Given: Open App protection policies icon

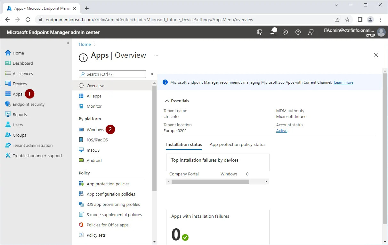Looking at the screenshot, I should (x=81, y=184).
